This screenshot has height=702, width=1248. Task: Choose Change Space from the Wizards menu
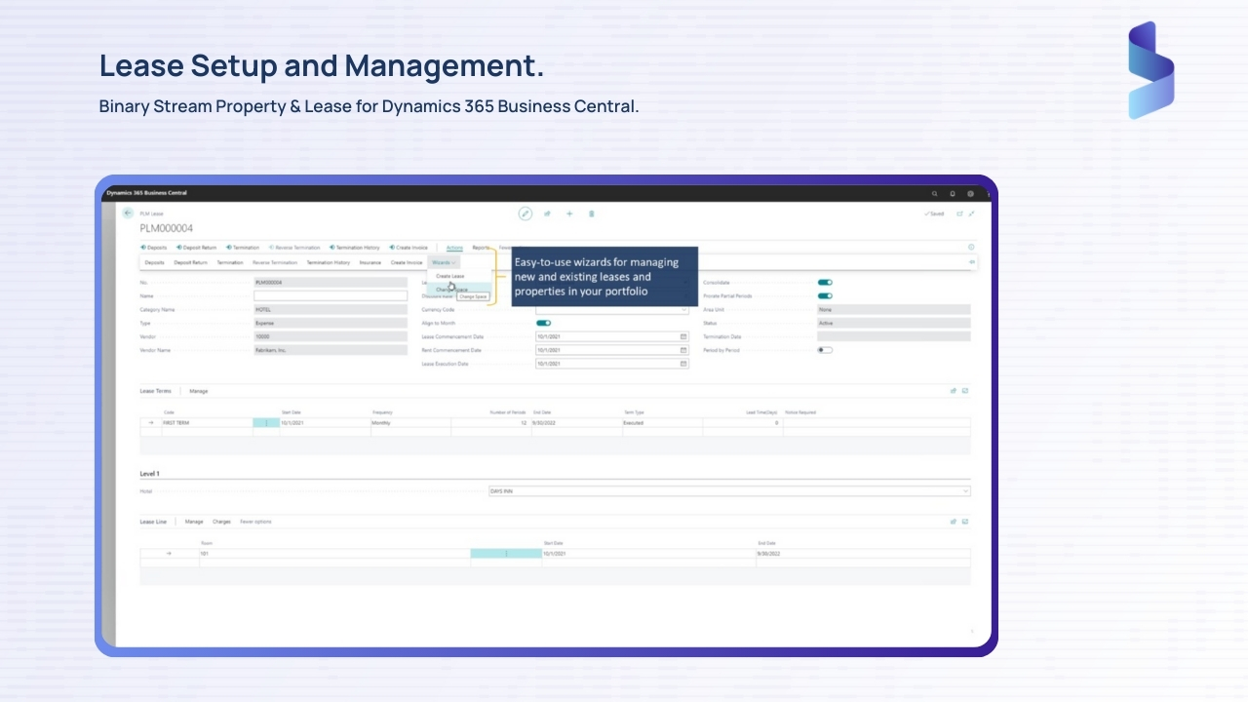pyautogui.click(x=450, y=290)
